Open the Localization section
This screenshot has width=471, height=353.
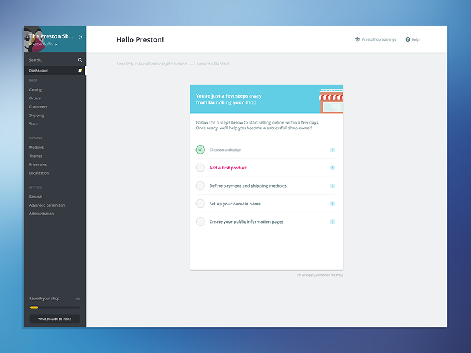click(x=39, y=173)
